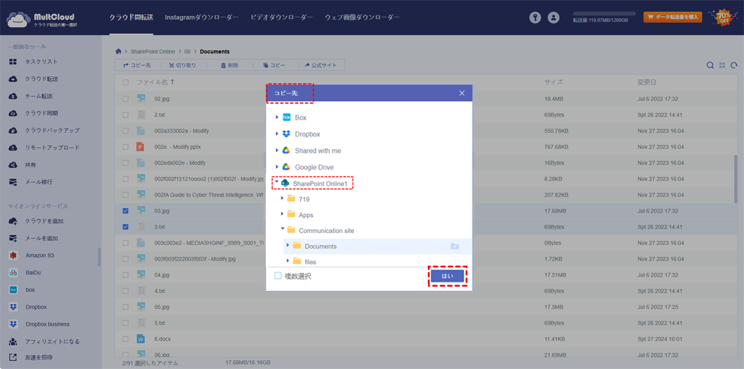
Task: Open the user account icon
Action: (x=554, y=18)
